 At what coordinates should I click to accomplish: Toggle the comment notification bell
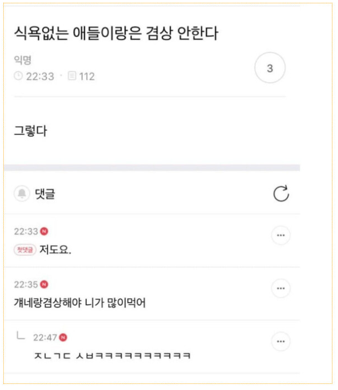(x=22, y=193)
